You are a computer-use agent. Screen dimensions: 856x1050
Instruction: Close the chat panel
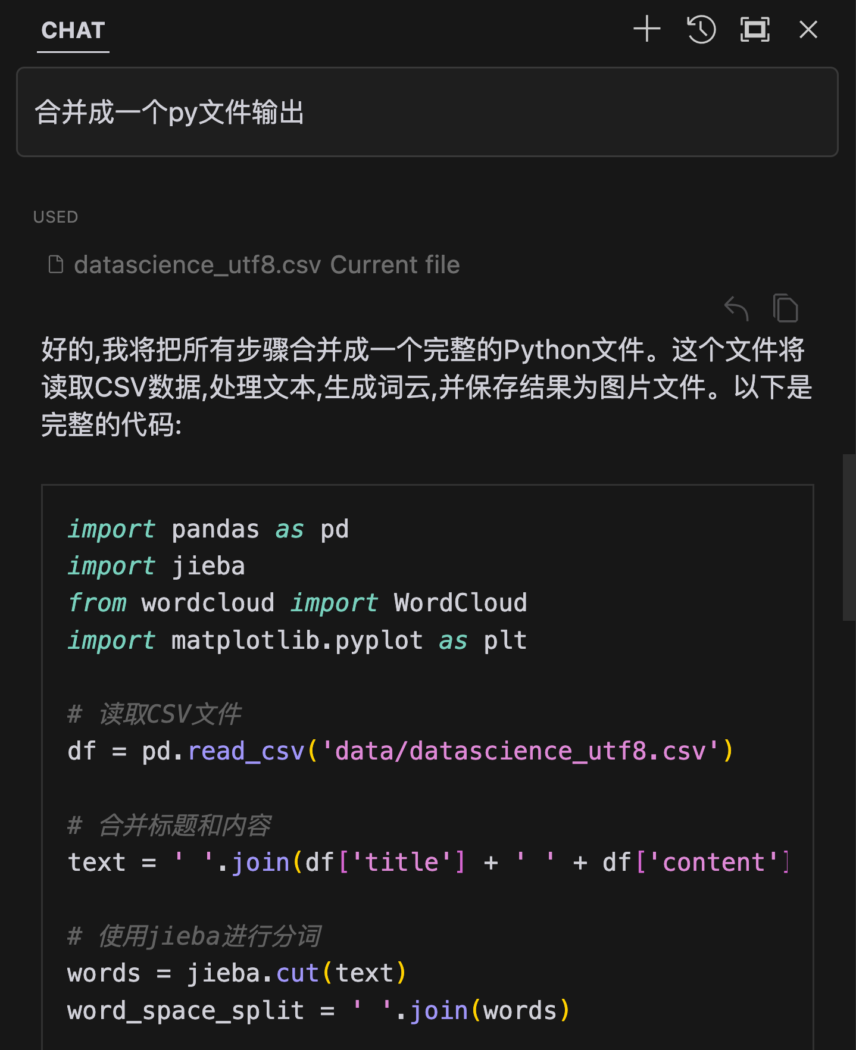point(807,29)
